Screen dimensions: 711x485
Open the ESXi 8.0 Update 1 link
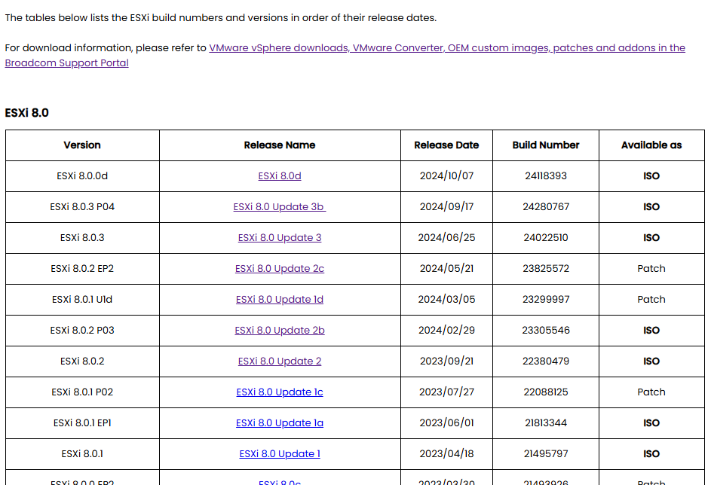(279, 453)
